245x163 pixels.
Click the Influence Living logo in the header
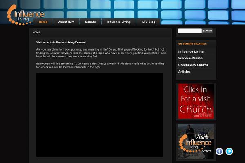click(26, 15)
